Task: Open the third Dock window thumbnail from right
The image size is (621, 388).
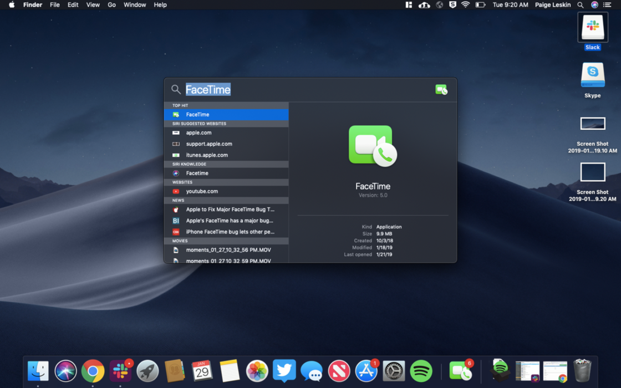Action: click(x=527, y=371)
